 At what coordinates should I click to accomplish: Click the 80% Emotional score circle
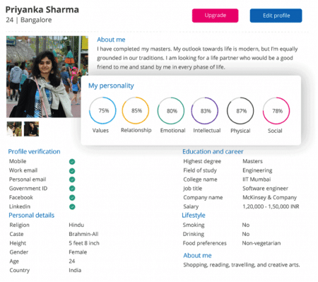pos(171,111)
